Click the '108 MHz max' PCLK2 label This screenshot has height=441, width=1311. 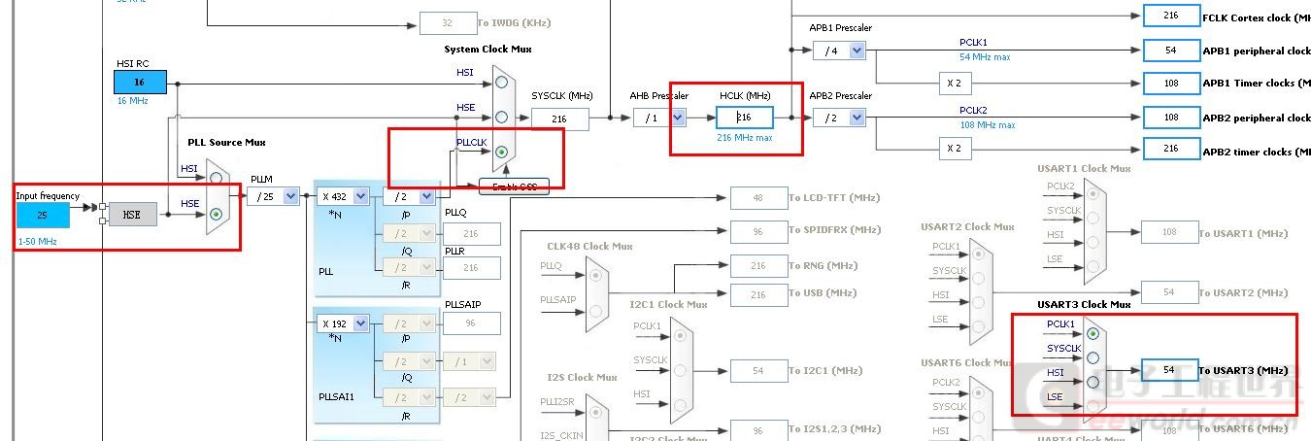pos(988,124)
